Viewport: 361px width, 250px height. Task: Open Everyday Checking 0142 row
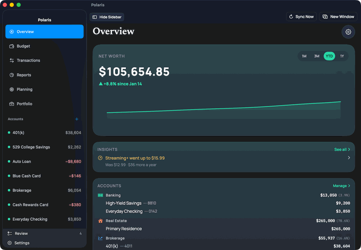(x=223, y=211)
